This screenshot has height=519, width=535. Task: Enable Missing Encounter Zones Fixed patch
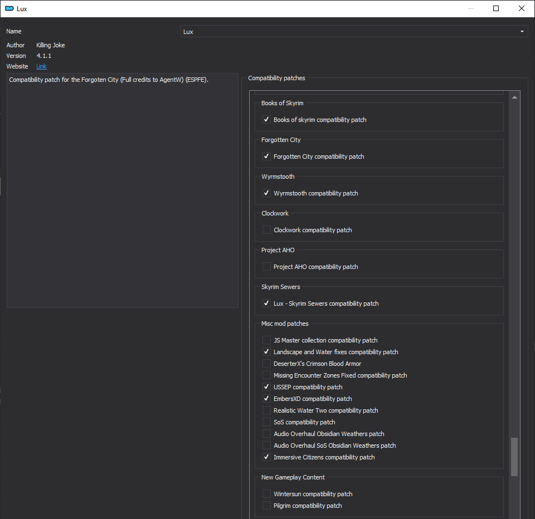pos(266,375)
